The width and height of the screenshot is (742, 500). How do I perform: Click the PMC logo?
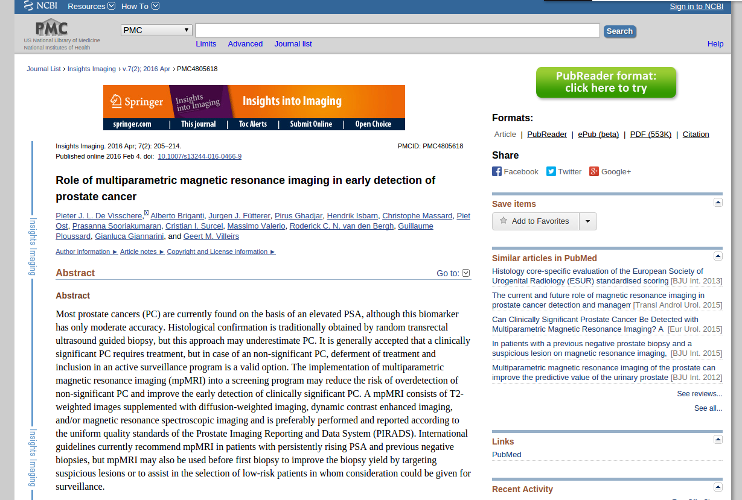coord(51,28)
